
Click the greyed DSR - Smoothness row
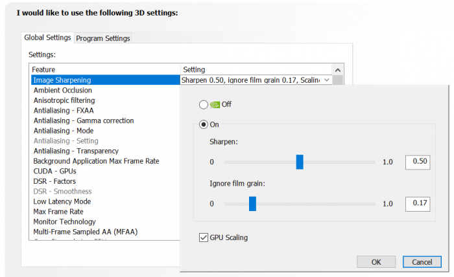(105, 191)
